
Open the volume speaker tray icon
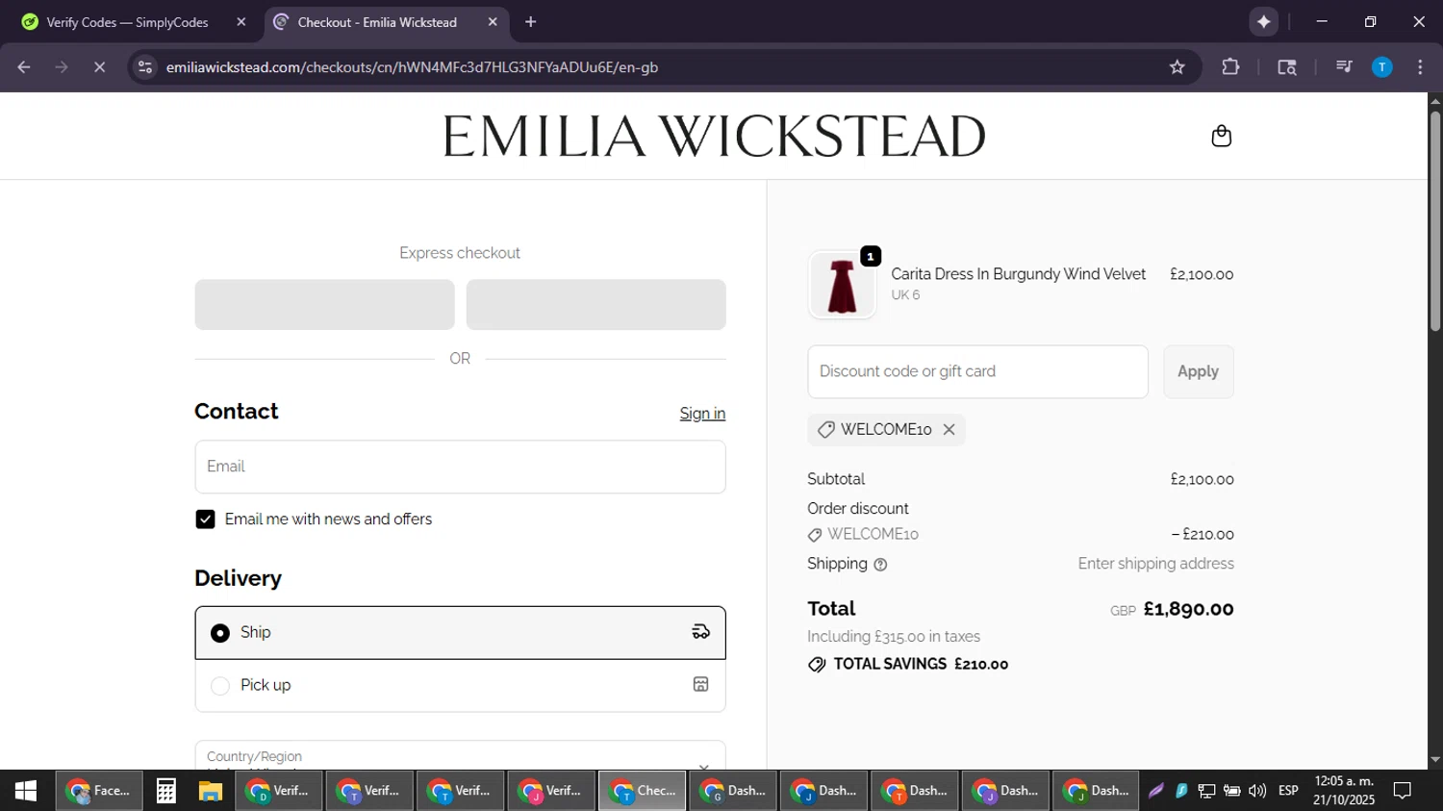point(1257,791)
